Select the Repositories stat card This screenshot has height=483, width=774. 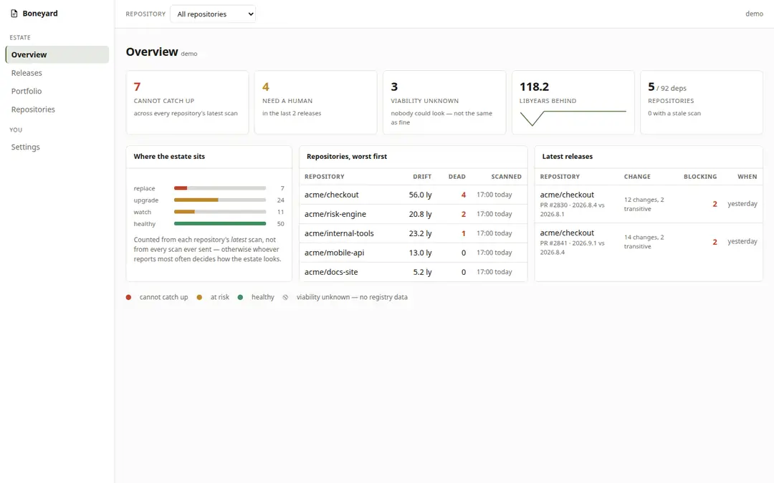[702, 102]
